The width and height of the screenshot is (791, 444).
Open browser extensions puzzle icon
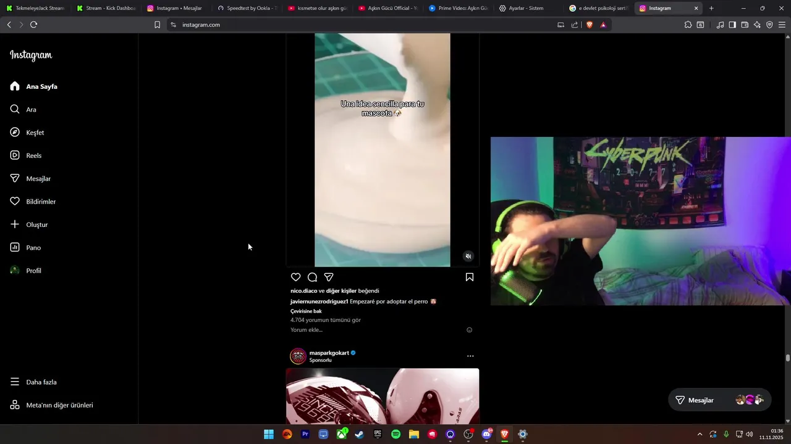(688, 25)
